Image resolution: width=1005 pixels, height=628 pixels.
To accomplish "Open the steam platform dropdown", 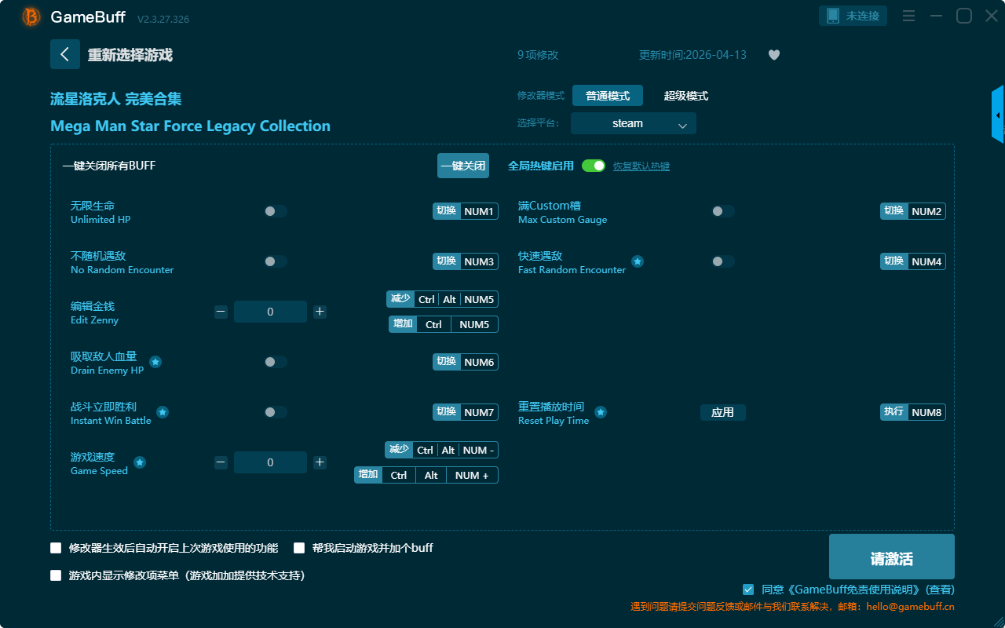I will click(633, 123).
